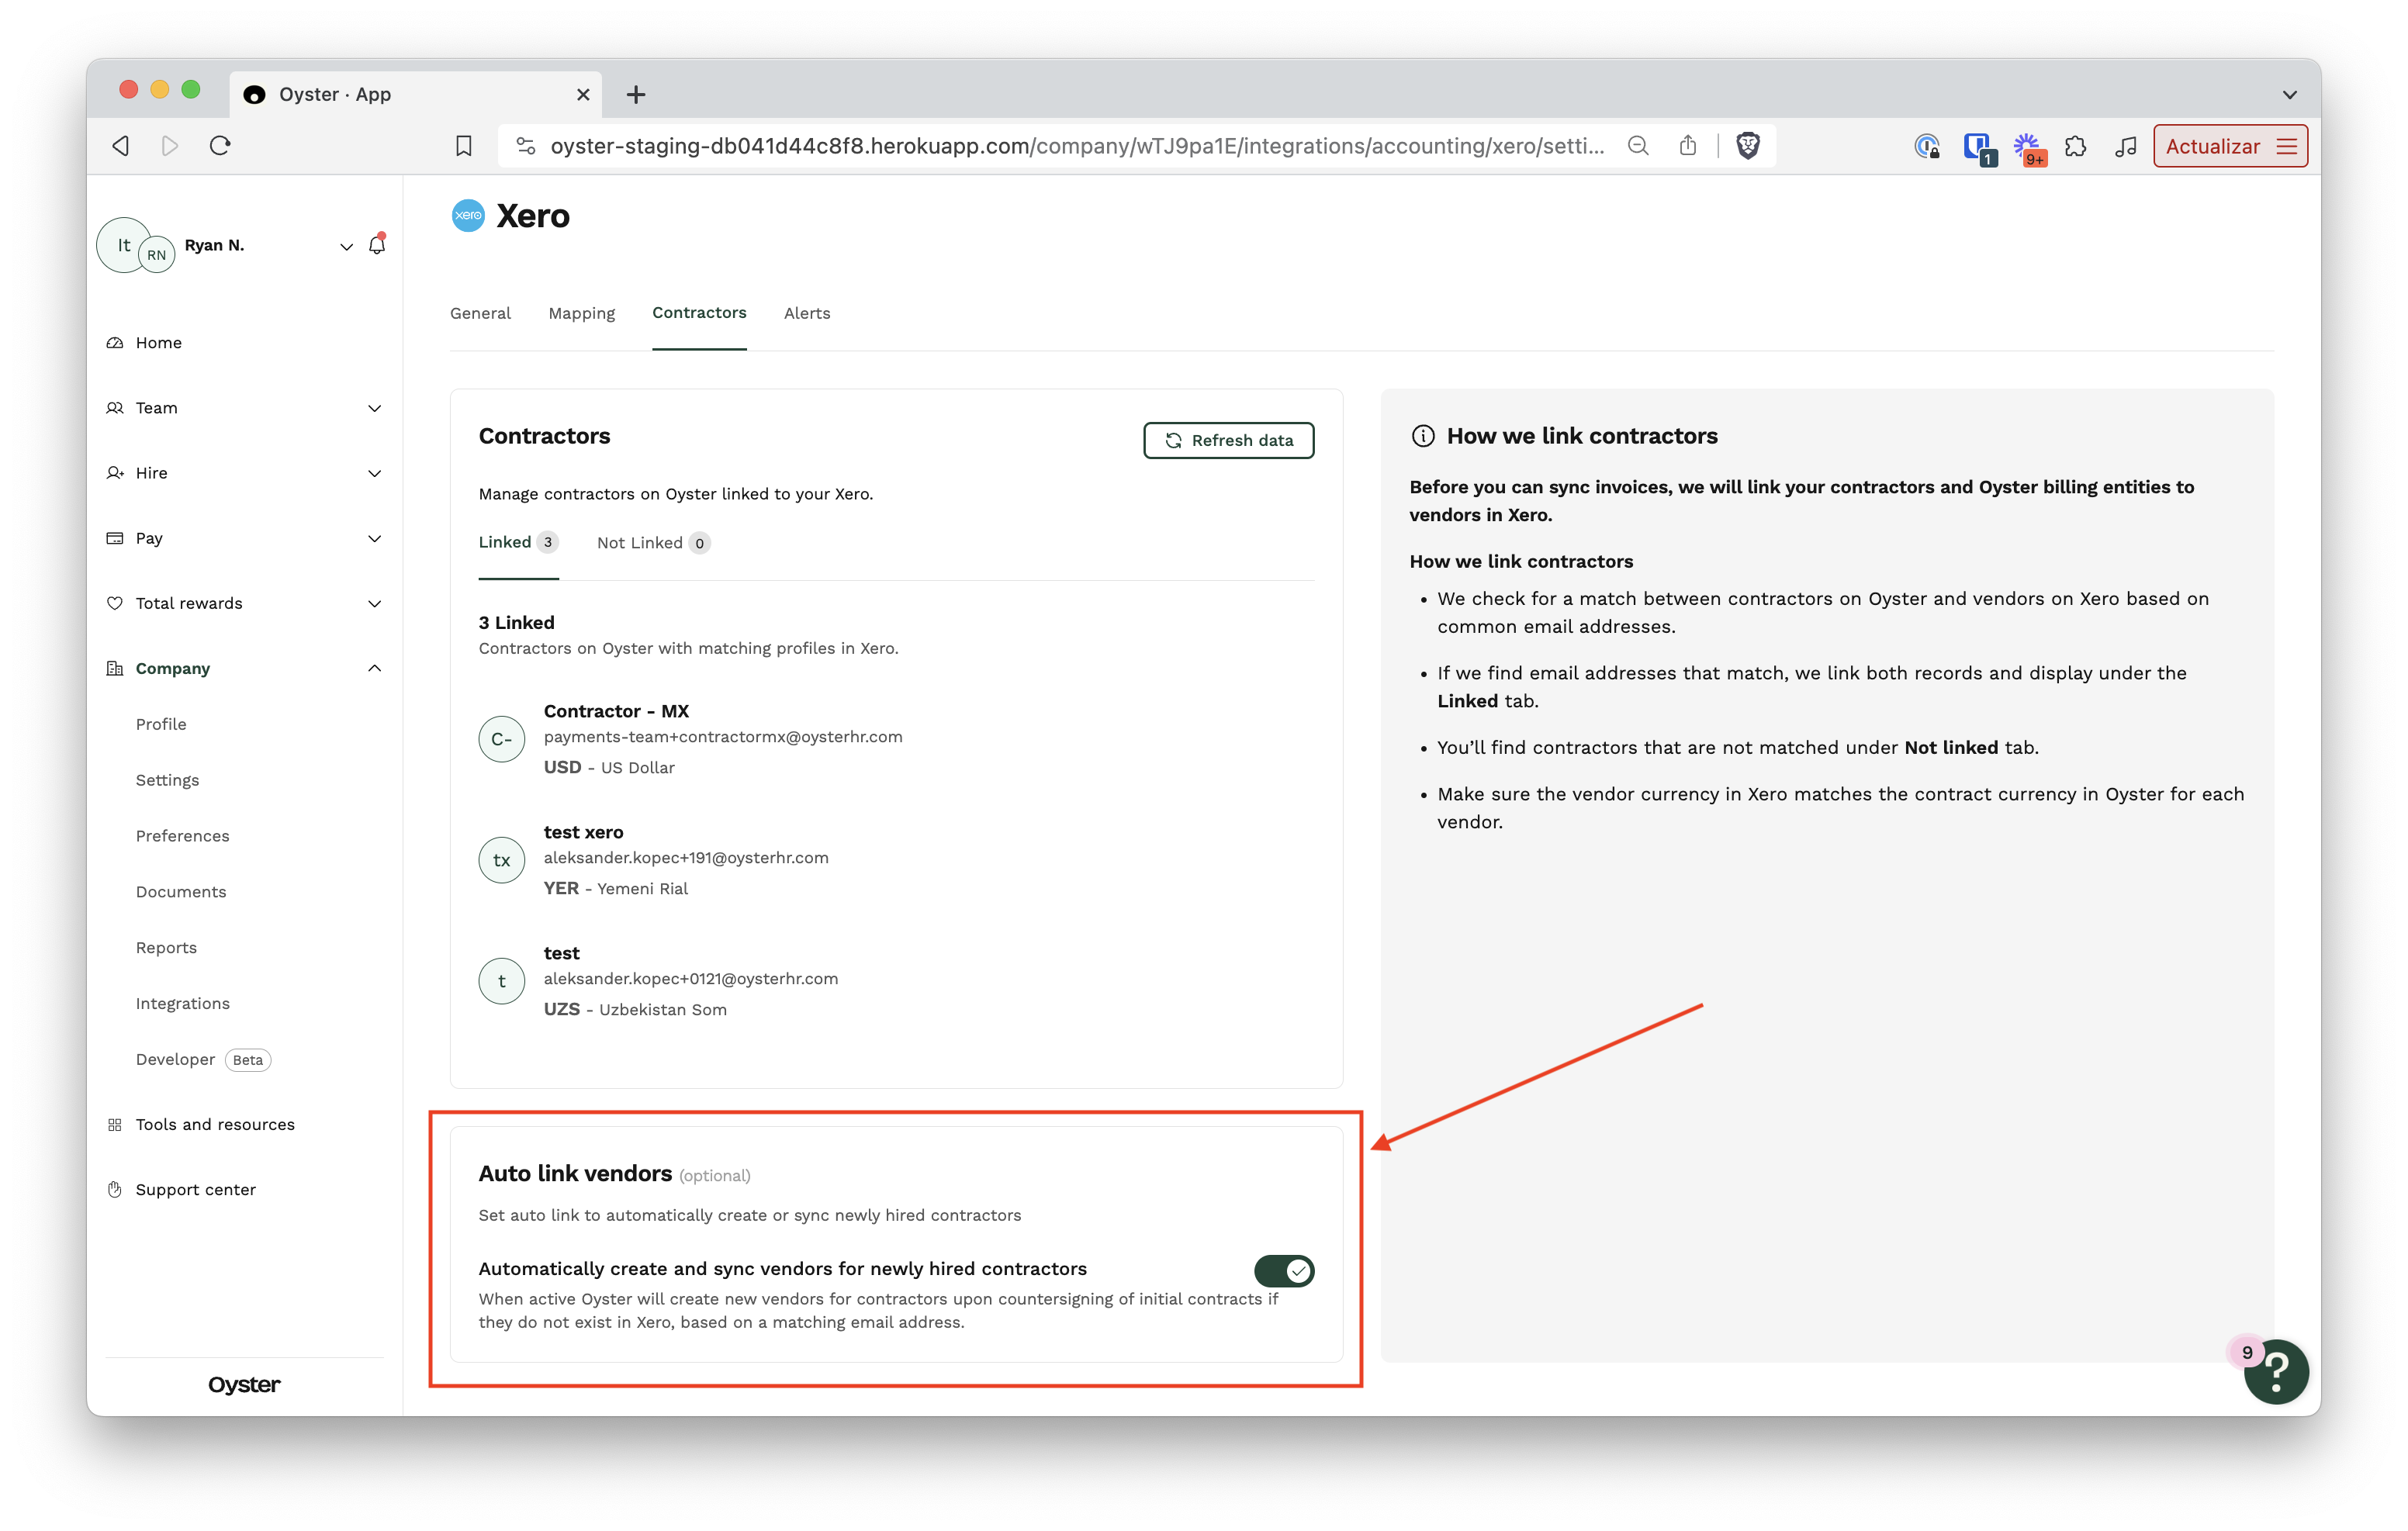Click the notifications bell icon
2408x1531 pixels.
(377, 245)
